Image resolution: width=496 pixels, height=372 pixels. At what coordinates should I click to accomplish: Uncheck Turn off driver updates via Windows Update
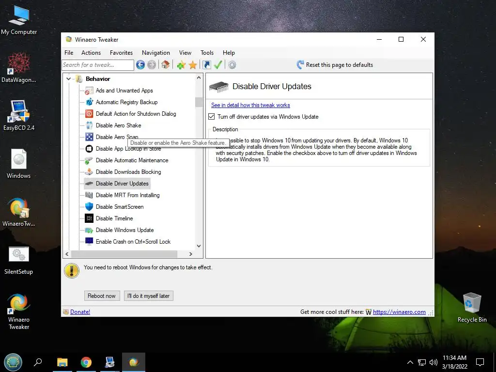tap(212, 117)
